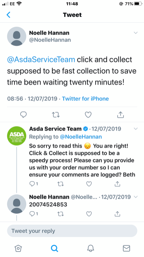Share the order number reply tweet
144x257 pixels.
pyautogui.click(x=117, y=214)
